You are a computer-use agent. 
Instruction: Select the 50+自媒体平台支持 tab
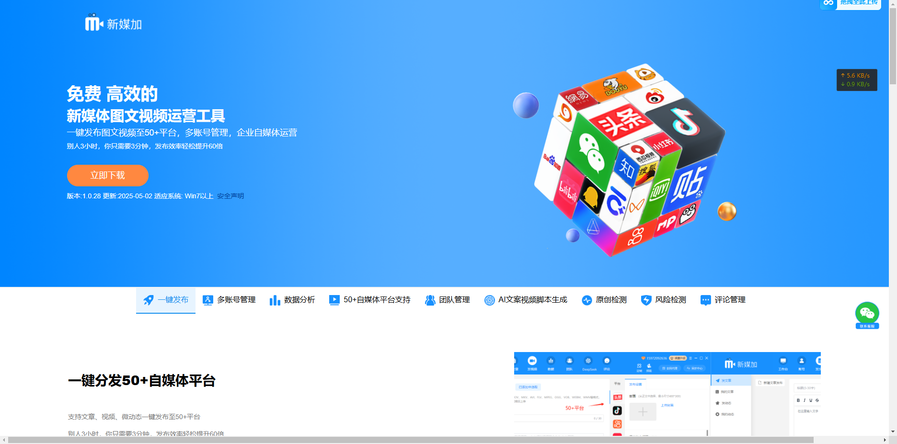370,300
